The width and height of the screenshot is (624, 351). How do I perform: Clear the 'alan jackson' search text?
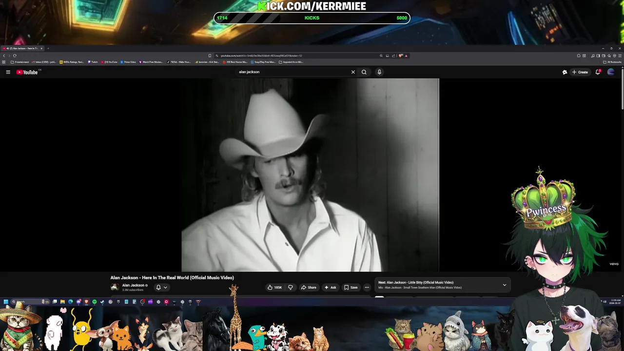coord(353,72)
